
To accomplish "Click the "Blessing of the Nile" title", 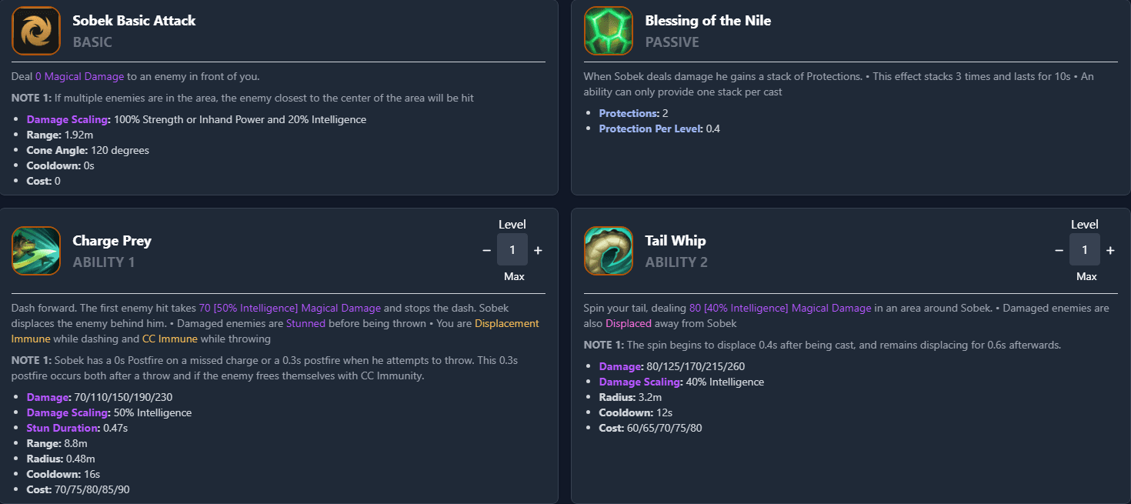I will point(708,21).
